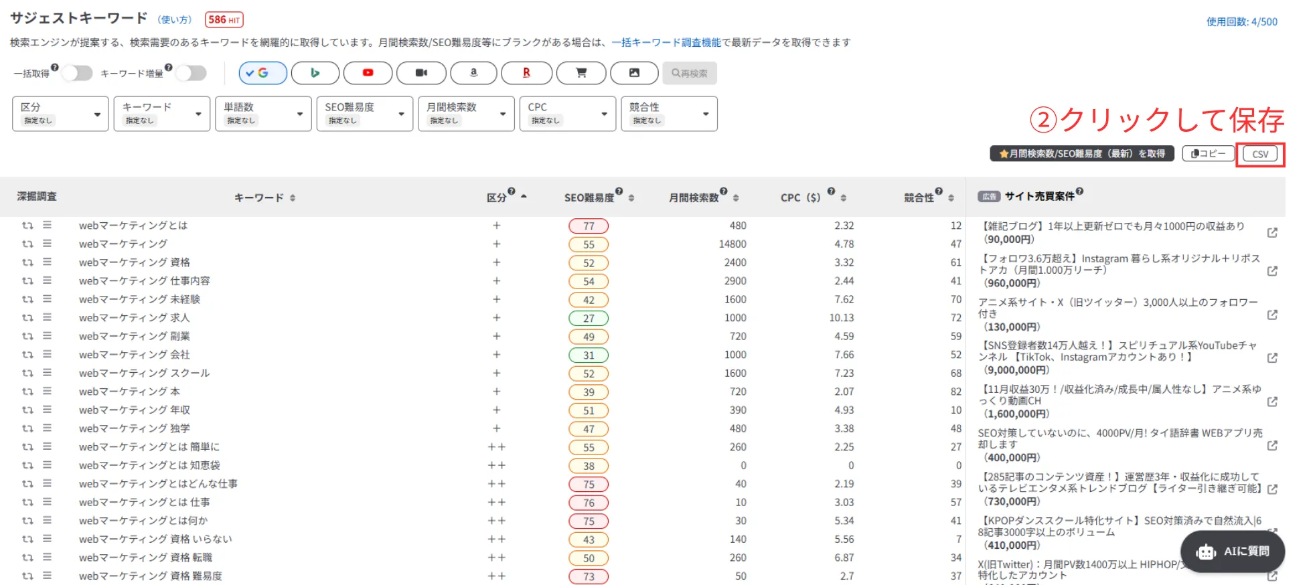Open list menu icon for webマーケティング 資格
Image resolution: width=1315 pixels, height=585 pixels.
[47, 262]
